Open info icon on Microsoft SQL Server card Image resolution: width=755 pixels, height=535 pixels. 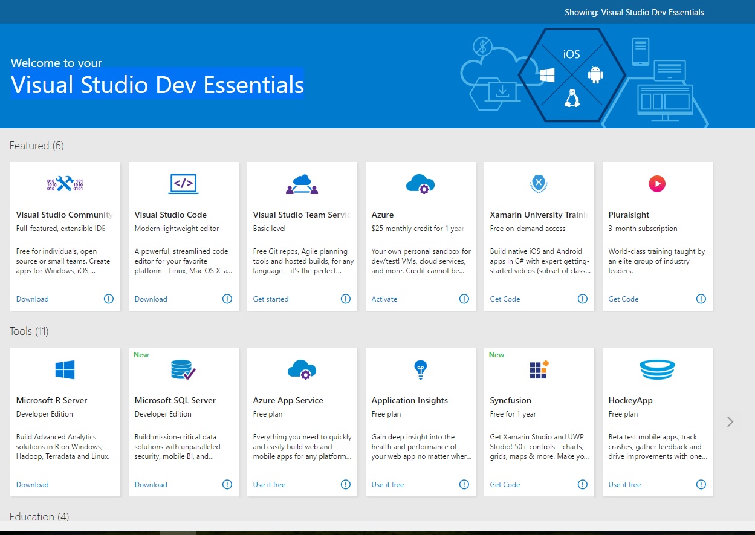[227, 484]
